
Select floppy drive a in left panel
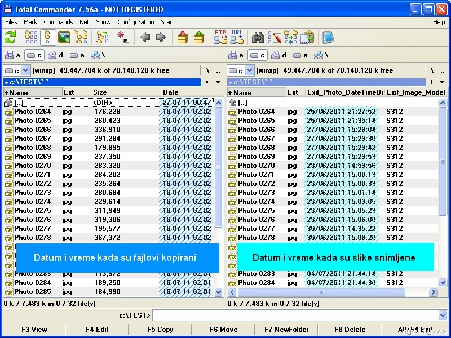[12, 55]
